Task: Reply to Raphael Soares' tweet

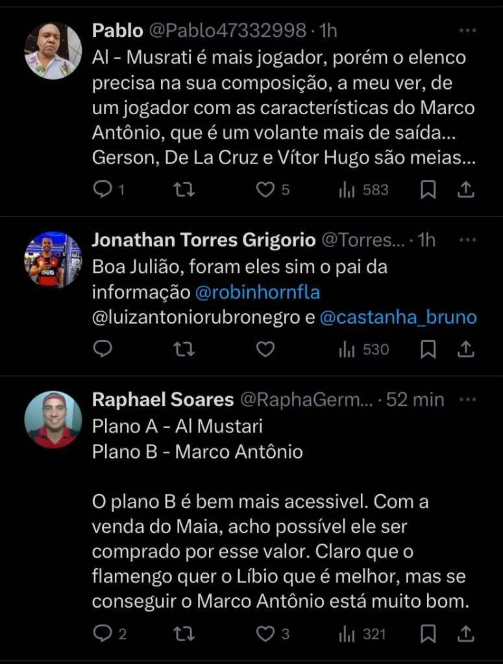Action: pyautogui.click(x=103, y=633)
